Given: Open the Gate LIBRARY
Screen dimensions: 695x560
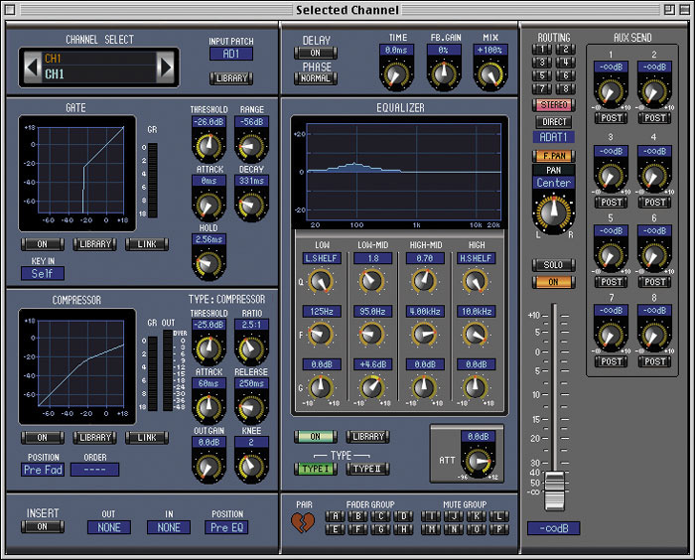Looking at the screenshot, I should (95, 244).
